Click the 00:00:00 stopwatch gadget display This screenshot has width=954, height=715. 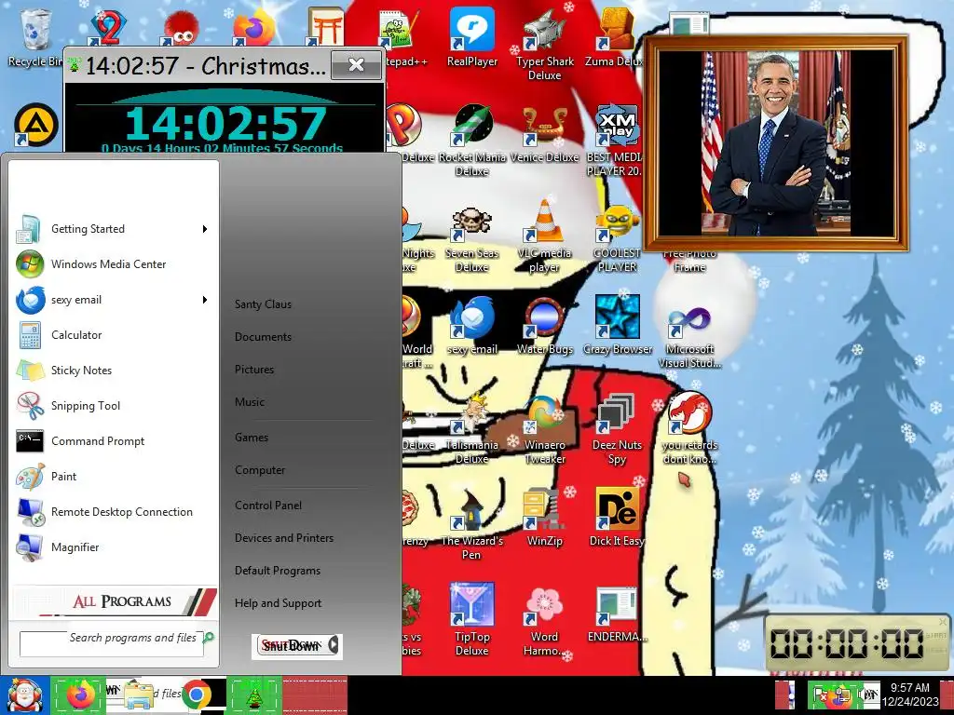(x=847, y=644)
